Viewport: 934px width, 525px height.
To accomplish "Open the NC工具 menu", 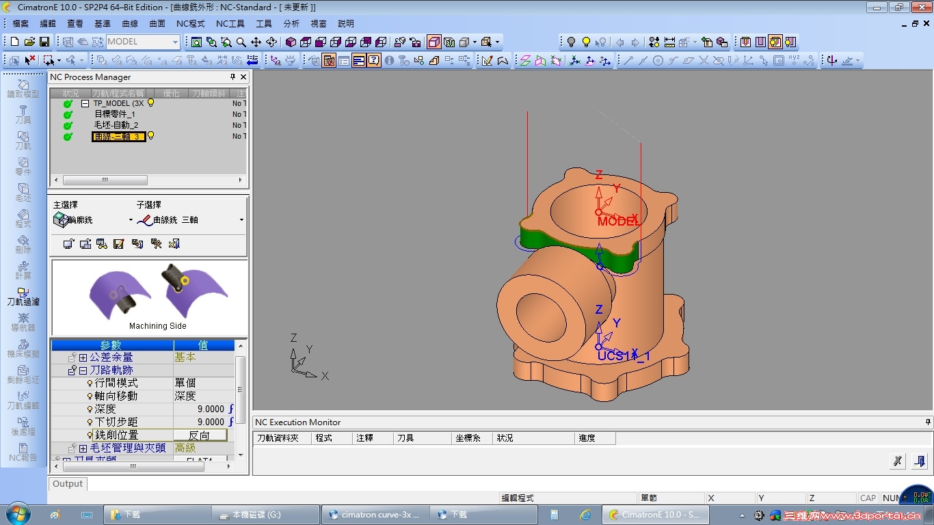I will [x=230, y=24].
